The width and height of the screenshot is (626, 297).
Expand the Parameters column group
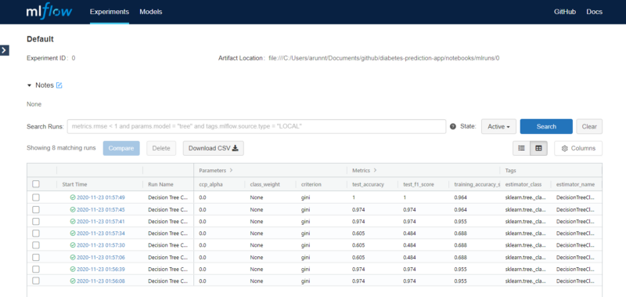point(231,170)
